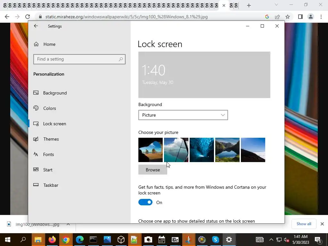Choose the sky and airplane wing picture thumbnail
The height and width of the screenshot is (246, 328).
click(x=176, y=150)
